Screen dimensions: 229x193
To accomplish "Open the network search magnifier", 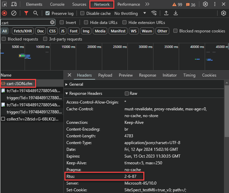I will tap(36, 13).
